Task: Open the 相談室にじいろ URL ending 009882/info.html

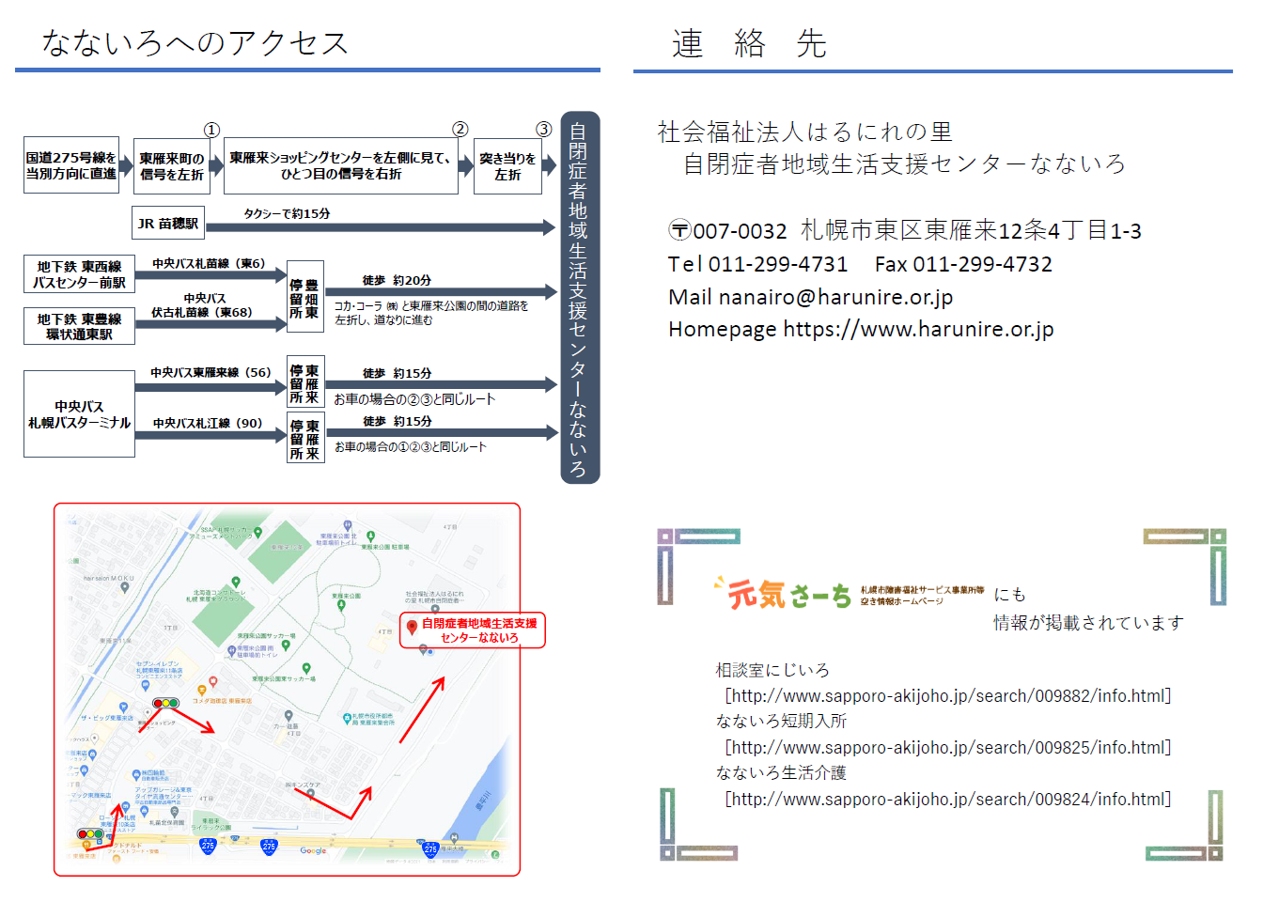Action: (947, 696)
